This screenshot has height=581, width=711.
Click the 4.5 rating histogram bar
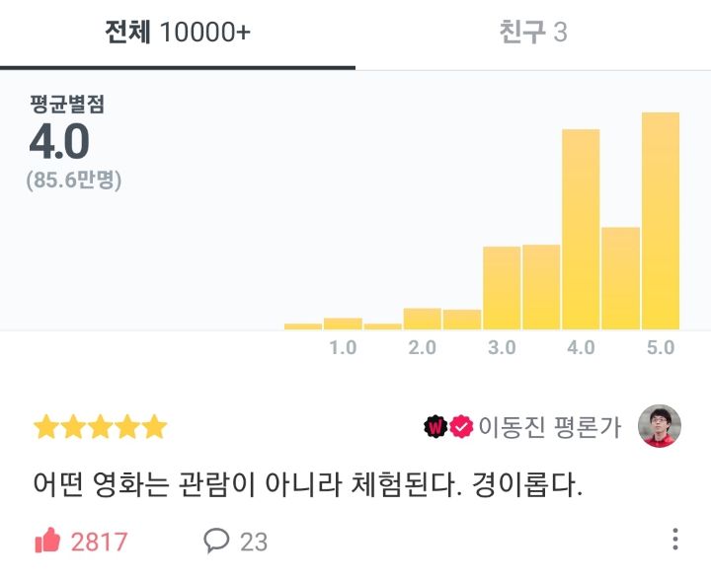tap(621, 278)
